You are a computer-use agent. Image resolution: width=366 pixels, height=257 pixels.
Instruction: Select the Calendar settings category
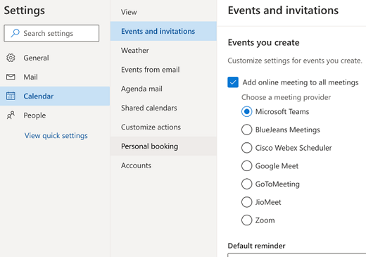[55, 96]
